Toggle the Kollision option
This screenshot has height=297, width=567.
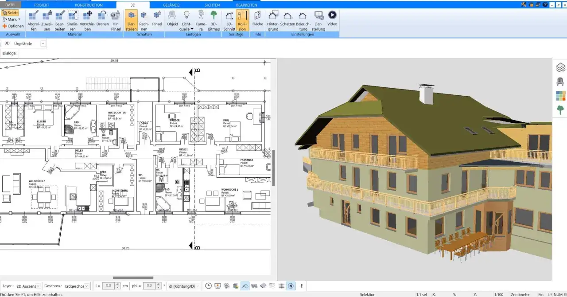pos(242,20)
